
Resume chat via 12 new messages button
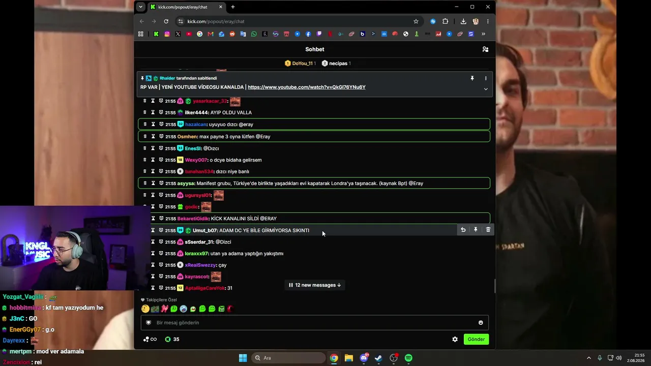click(315, 285)
